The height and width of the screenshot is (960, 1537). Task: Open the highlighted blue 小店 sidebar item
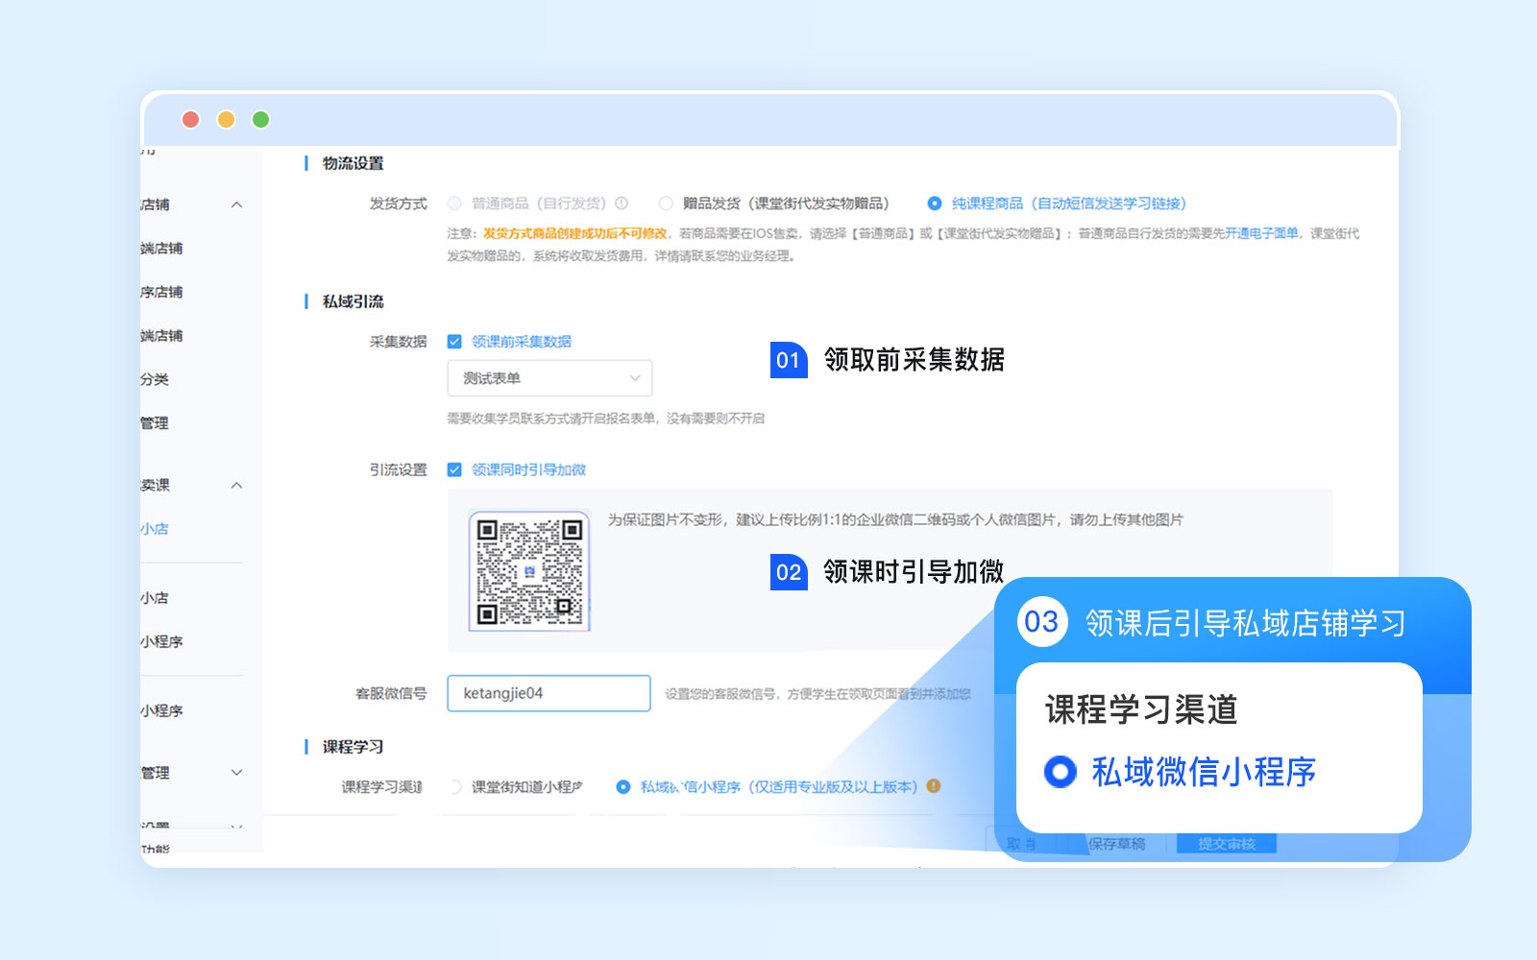(x=155, y=529)
